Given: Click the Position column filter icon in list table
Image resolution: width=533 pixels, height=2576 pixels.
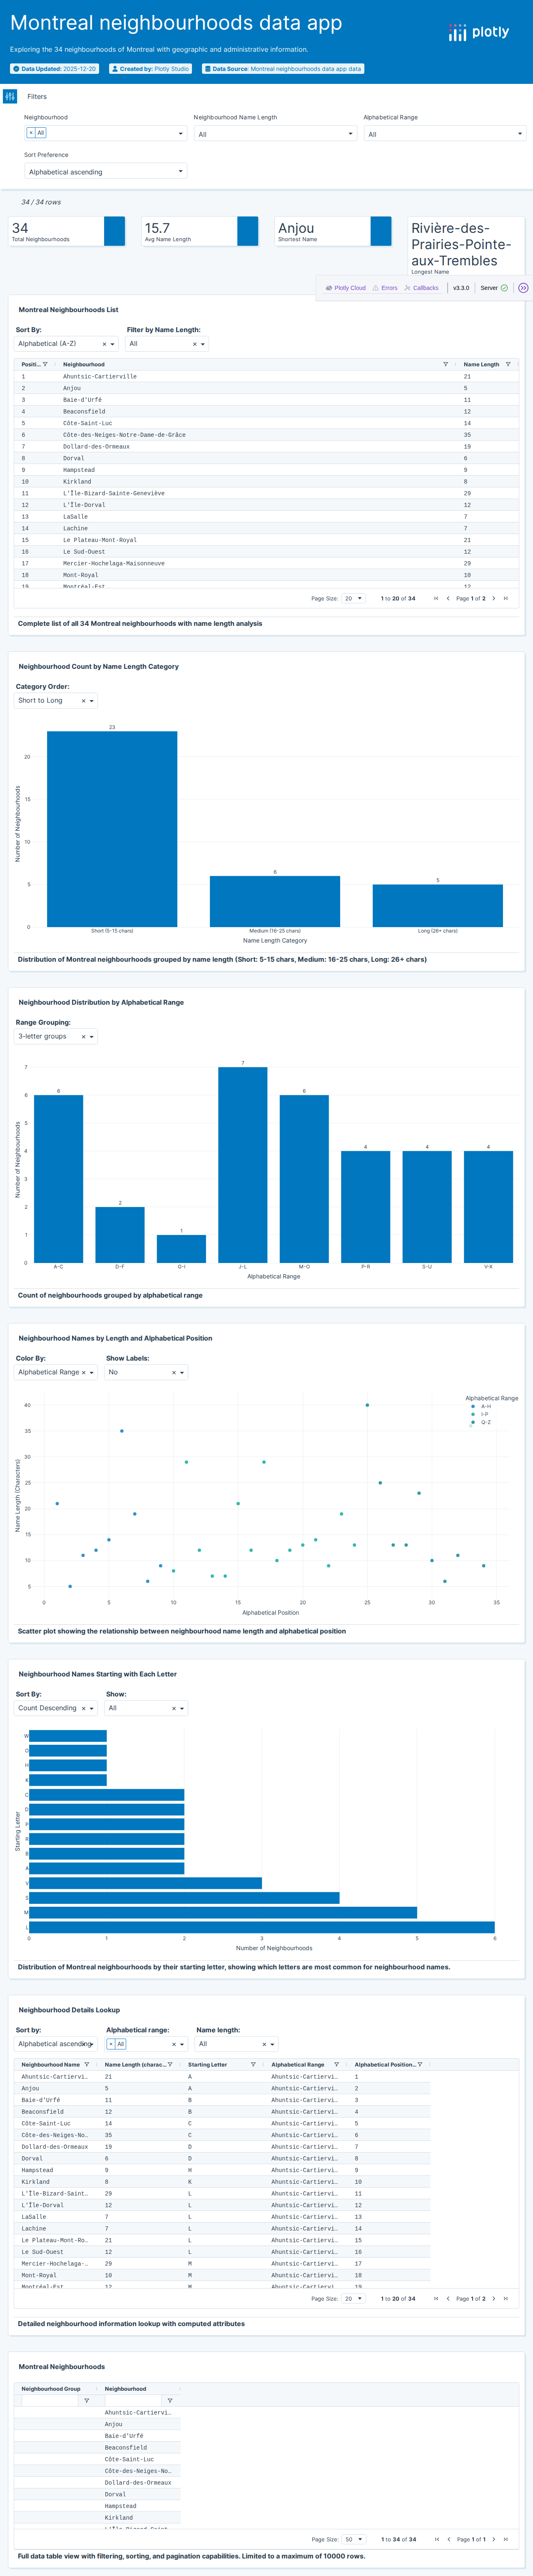Looking at the screenshot, I should click(45, 364).
